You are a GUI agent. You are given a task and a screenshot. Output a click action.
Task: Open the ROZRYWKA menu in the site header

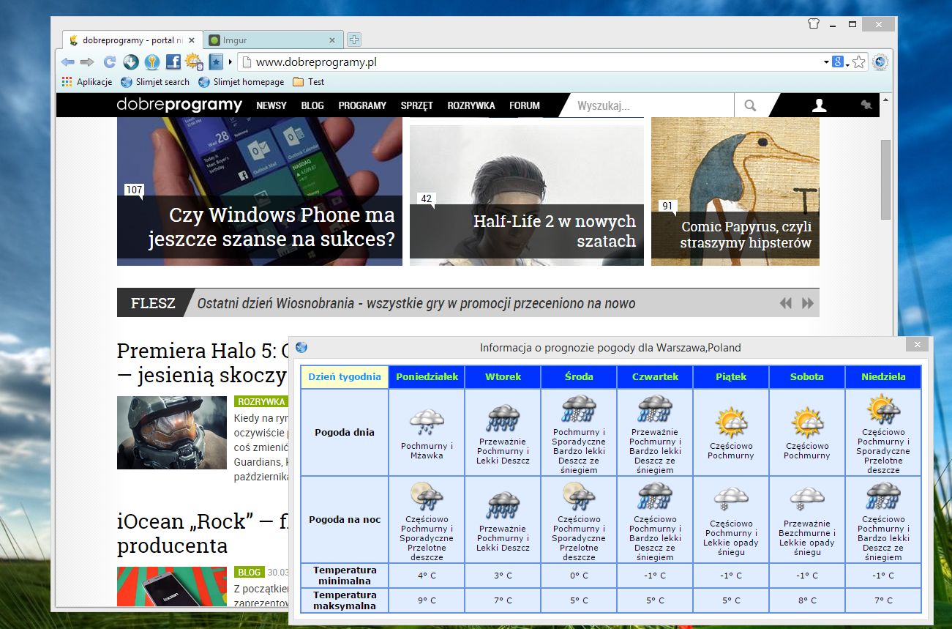tap(471, 105)
